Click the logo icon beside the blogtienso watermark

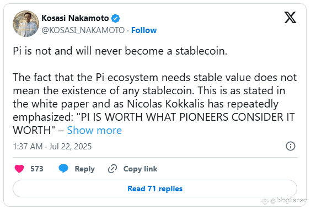265,201
